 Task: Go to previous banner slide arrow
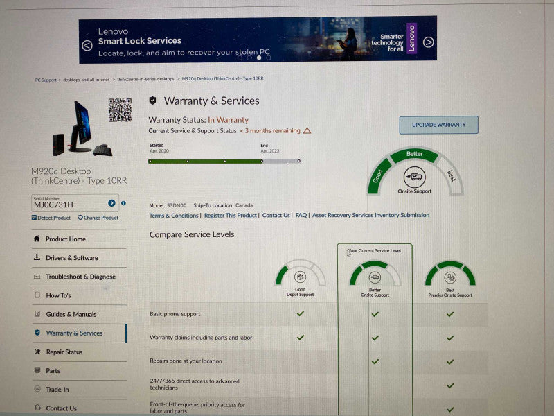[87, 45]
